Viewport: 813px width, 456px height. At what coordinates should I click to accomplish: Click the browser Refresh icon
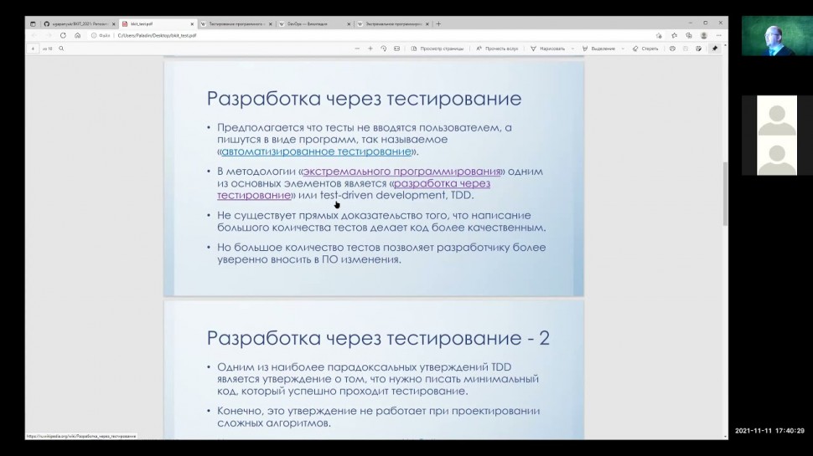[63, 36]
